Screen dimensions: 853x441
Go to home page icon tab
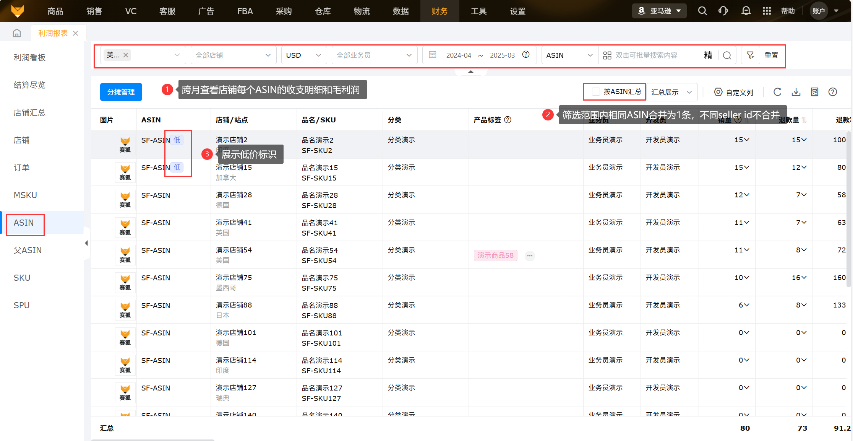(x=17, y=33)
